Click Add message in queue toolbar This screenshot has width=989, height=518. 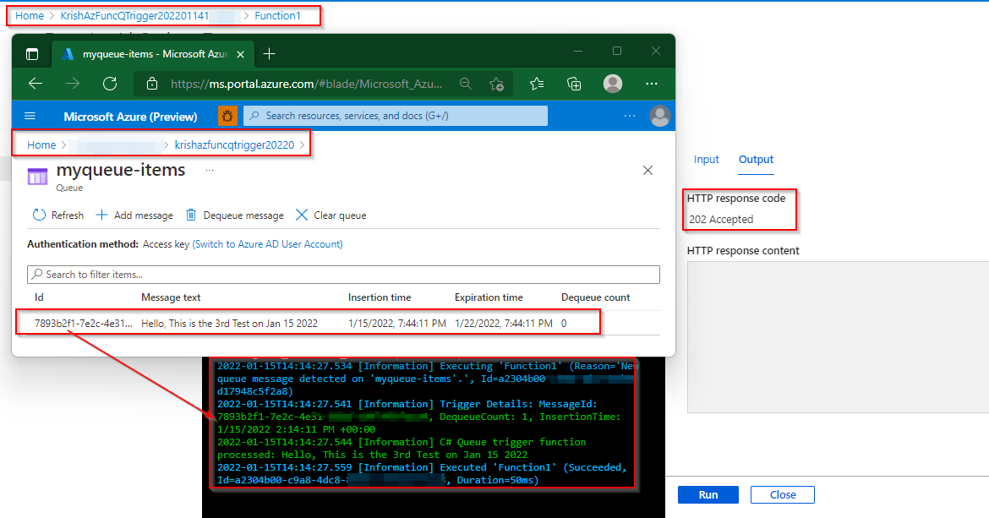[134, 215]
